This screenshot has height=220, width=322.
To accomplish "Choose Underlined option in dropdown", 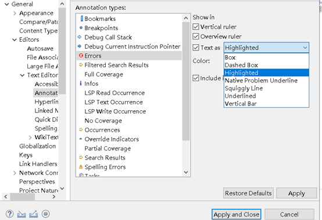I will 266,96.
